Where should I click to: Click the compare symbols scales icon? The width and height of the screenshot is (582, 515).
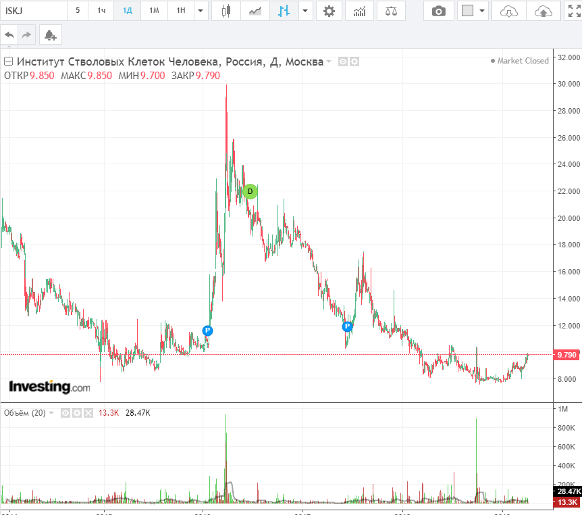(391, 11)
